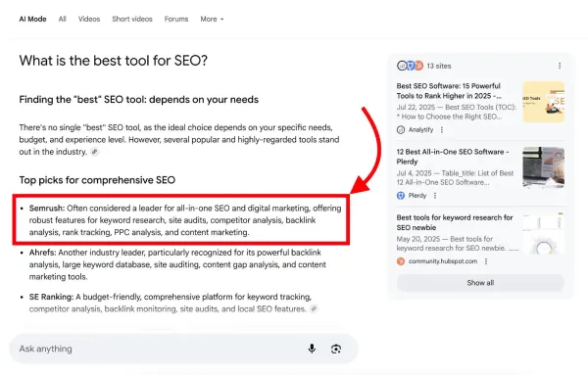Switch to the All results tab
This screenshot has width=588, height=375.
pyautogui.click(x=63, y=20)
